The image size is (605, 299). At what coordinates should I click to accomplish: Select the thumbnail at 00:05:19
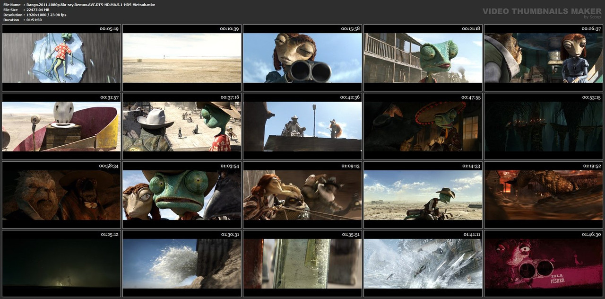(61, 58)
